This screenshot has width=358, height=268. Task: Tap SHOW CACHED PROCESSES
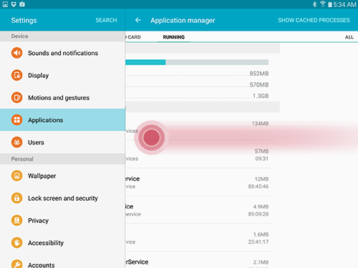pos(314,20)
